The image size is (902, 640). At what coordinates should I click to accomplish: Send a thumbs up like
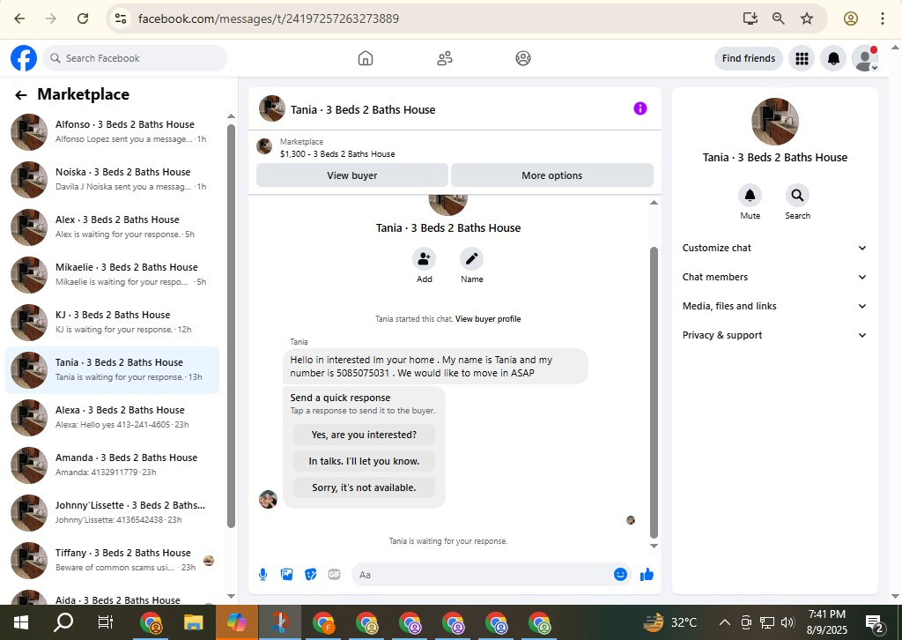[647, 575]
